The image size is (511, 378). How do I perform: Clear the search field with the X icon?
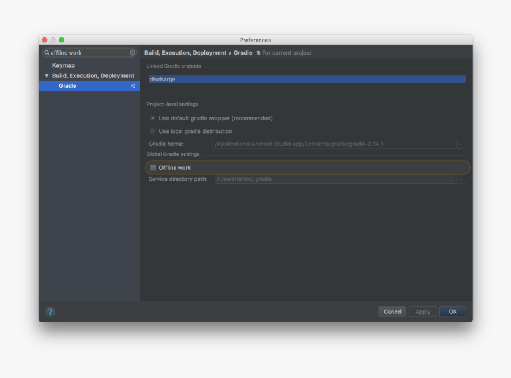pyautogui.click(x=132, y=52)
